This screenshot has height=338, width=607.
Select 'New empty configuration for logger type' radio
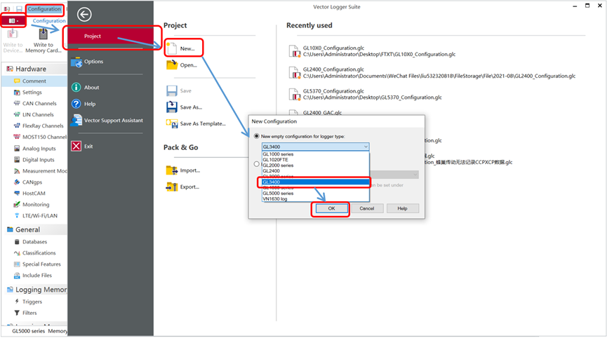click(x=257, y=136)
